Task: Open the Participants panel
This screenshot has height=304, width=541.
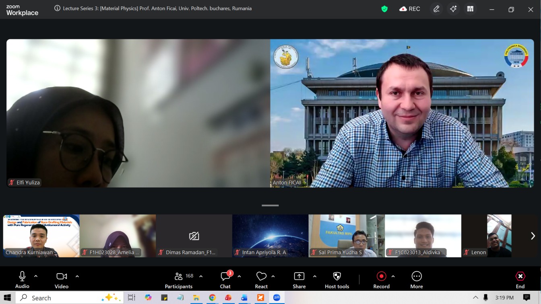Action: point(179,280)
